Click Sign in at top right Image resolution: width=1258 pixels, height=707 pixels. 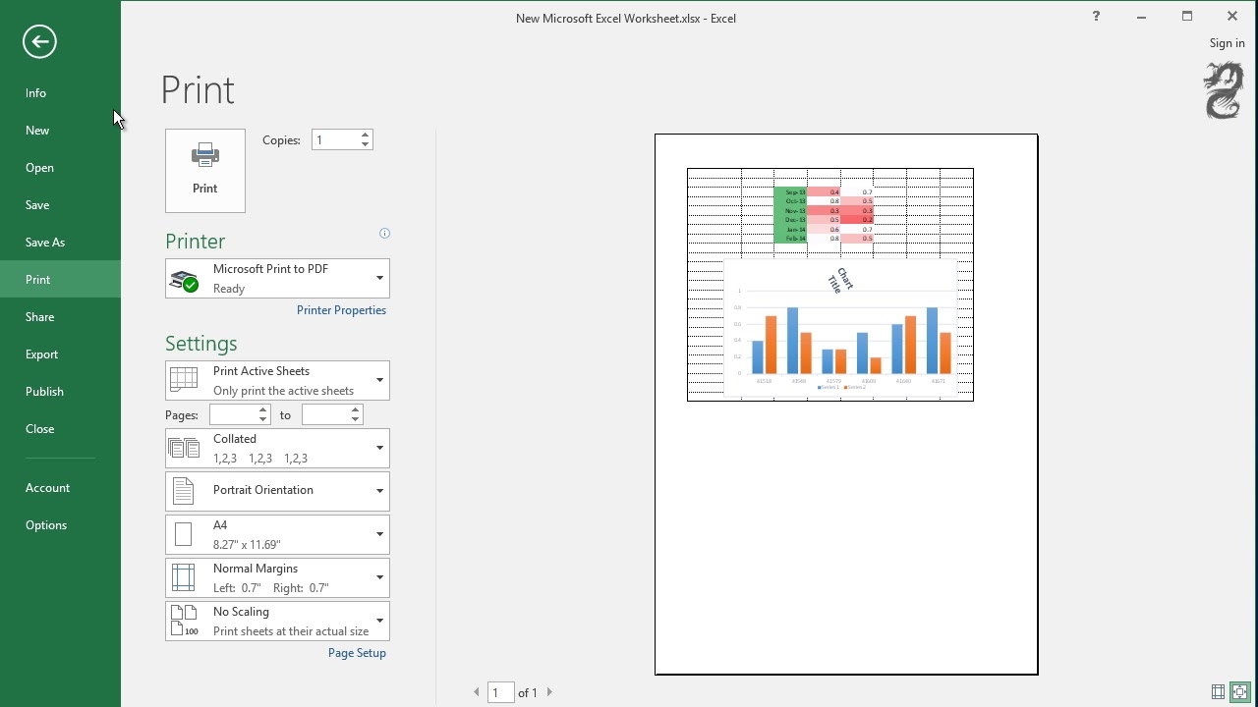click(x=1227, y=43)
